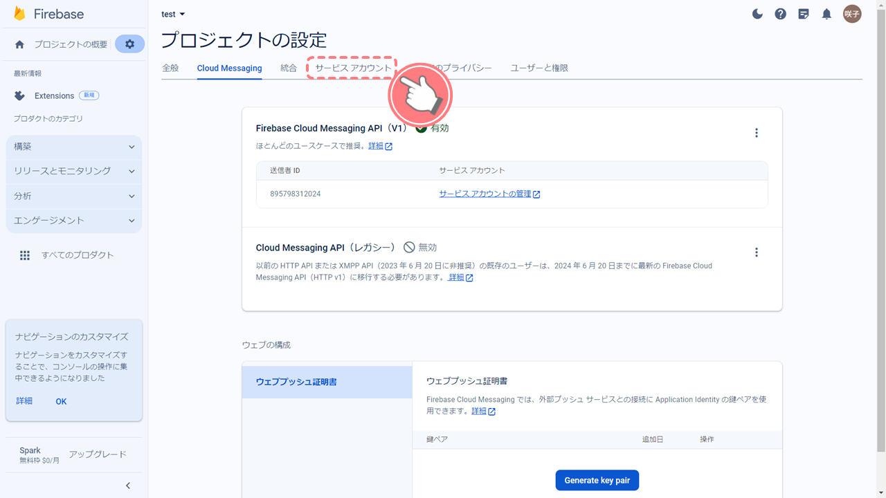
Task: Click the Extensions puzzle icon
Action: pyautogui.click(x=19, y=95)
